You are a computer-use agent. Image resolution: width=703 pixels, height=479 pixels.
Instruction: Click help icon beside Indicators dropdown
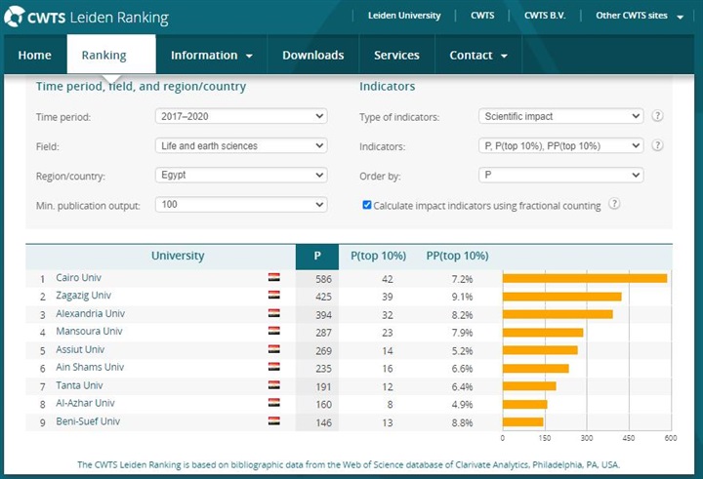657,145
